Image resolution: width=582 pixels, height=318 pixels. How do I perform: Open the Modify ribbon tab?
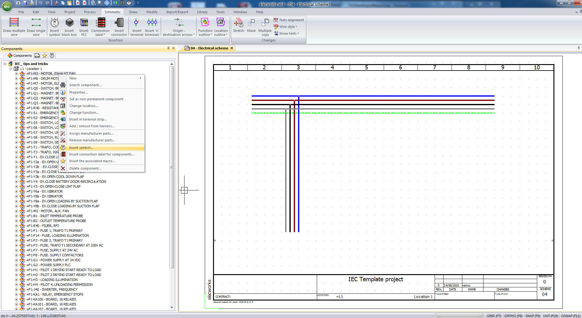point(152,12)
